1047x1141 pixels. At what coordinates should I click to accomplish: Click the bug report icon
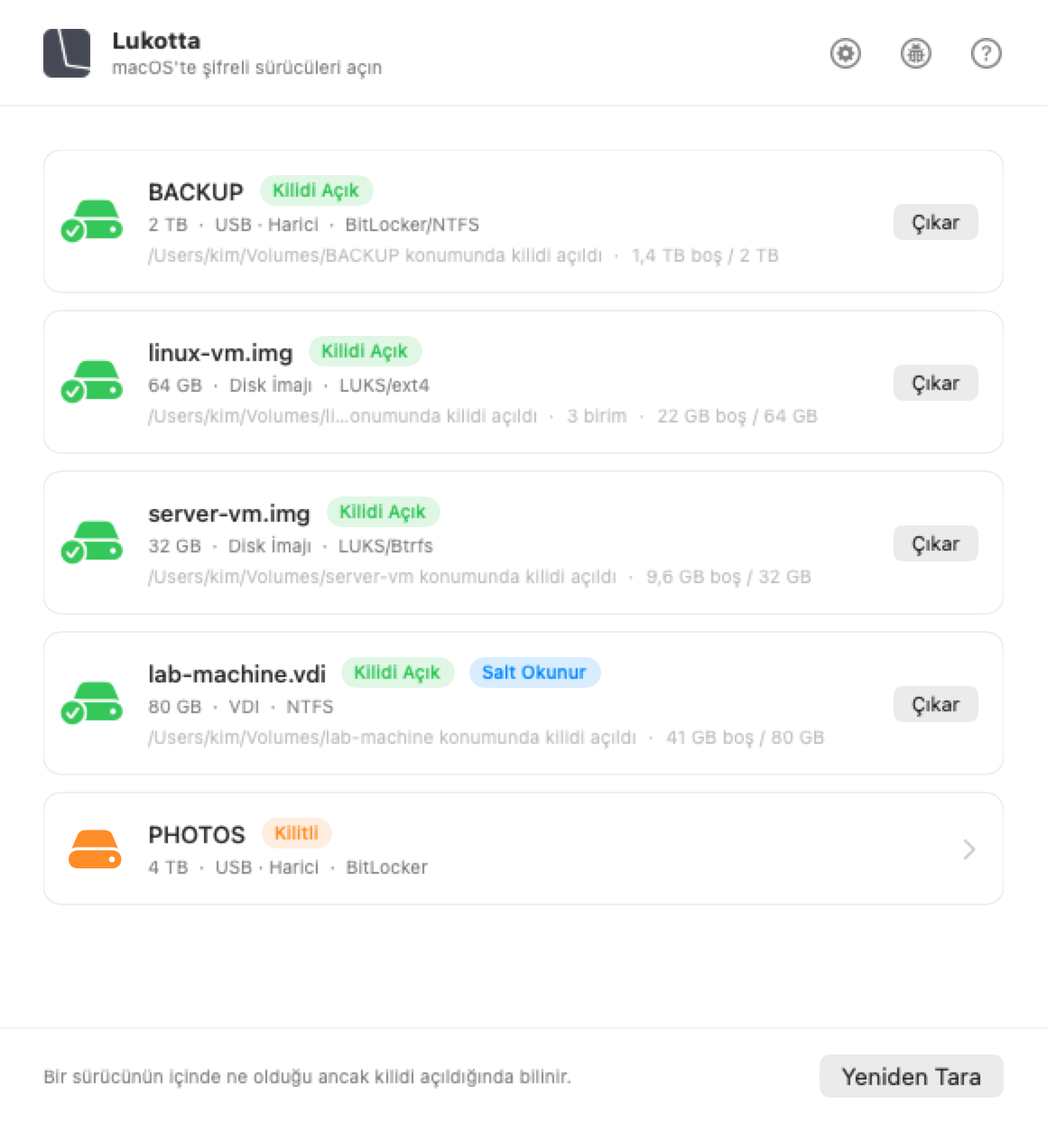tap(915, 53)
